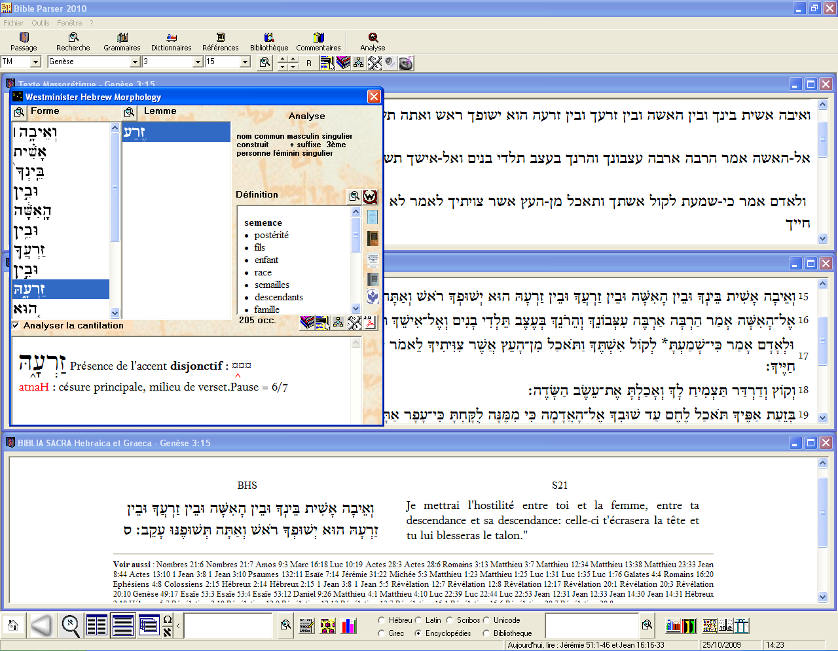Image resolution: width=838 pixels, height=651 pixels.
Task: Click the Nombres 21:6 cross reference
Action: point(180,565)
